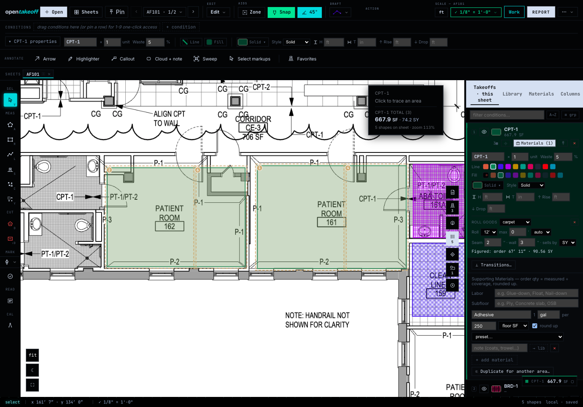The height and width of the screenshot is (407, 583).
Task: Click the REPORT button
Action: (x=541, y=12)
